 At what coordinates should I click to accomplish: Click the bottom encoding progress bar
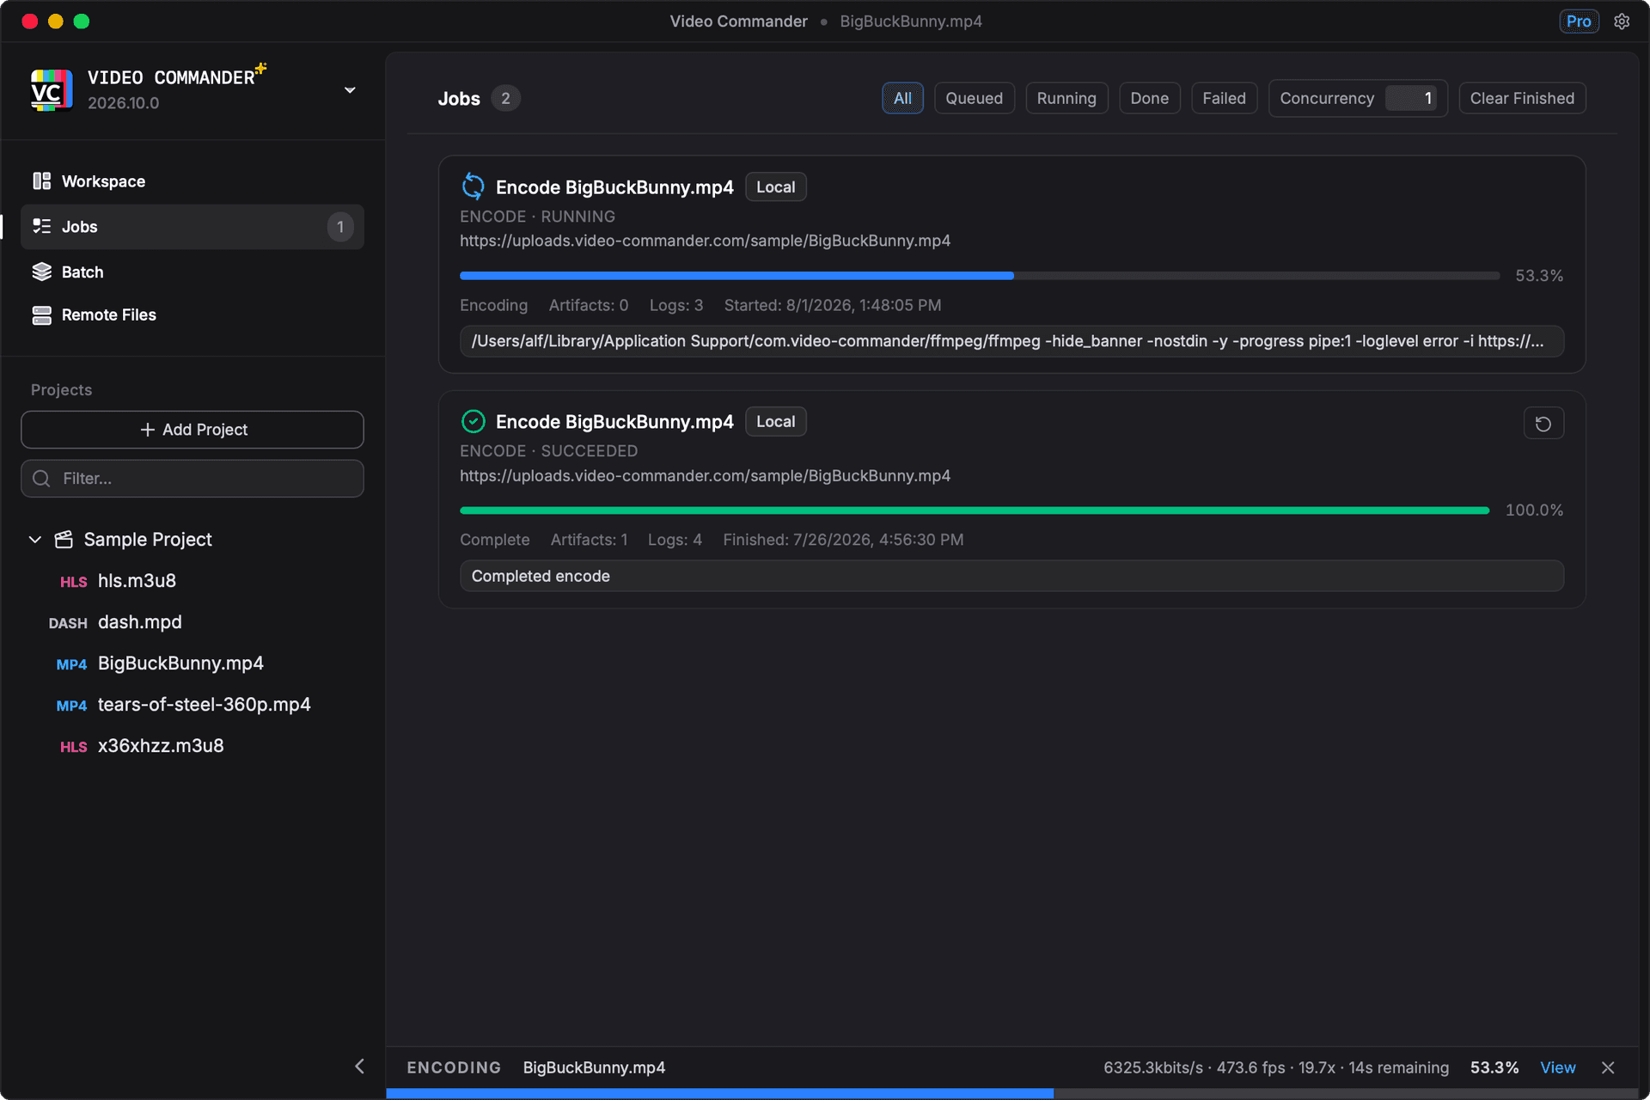tap(1012, 1094)
